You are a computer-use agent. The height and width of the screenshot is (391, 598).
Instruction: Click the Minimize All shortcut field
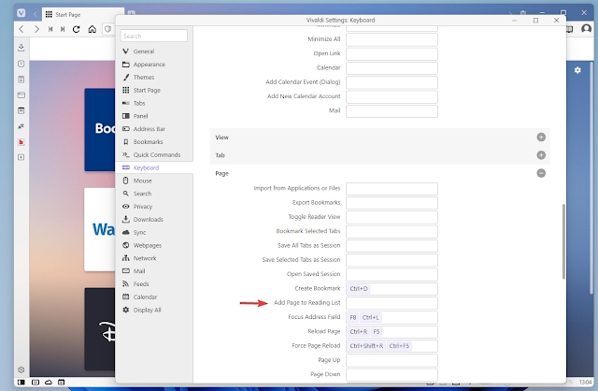click(392, 39)
